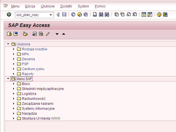Select Rodzaje kosztów label

(x=35, y=49)
